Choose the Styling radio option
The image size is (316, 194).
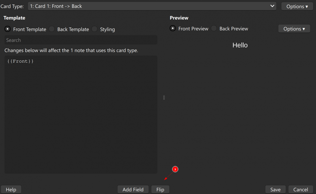coord(94,29)
